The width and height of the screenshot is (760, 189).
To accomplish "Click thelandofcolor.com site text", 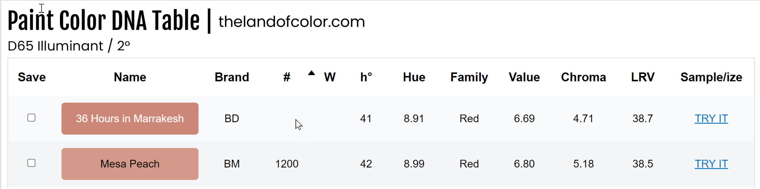I will tap(292, 22).
